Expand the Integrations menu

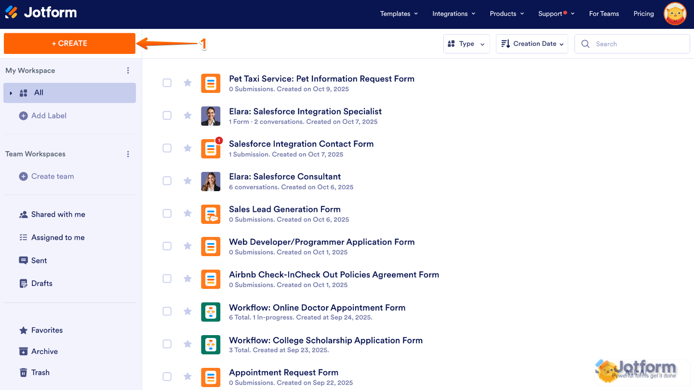point(454,13)
